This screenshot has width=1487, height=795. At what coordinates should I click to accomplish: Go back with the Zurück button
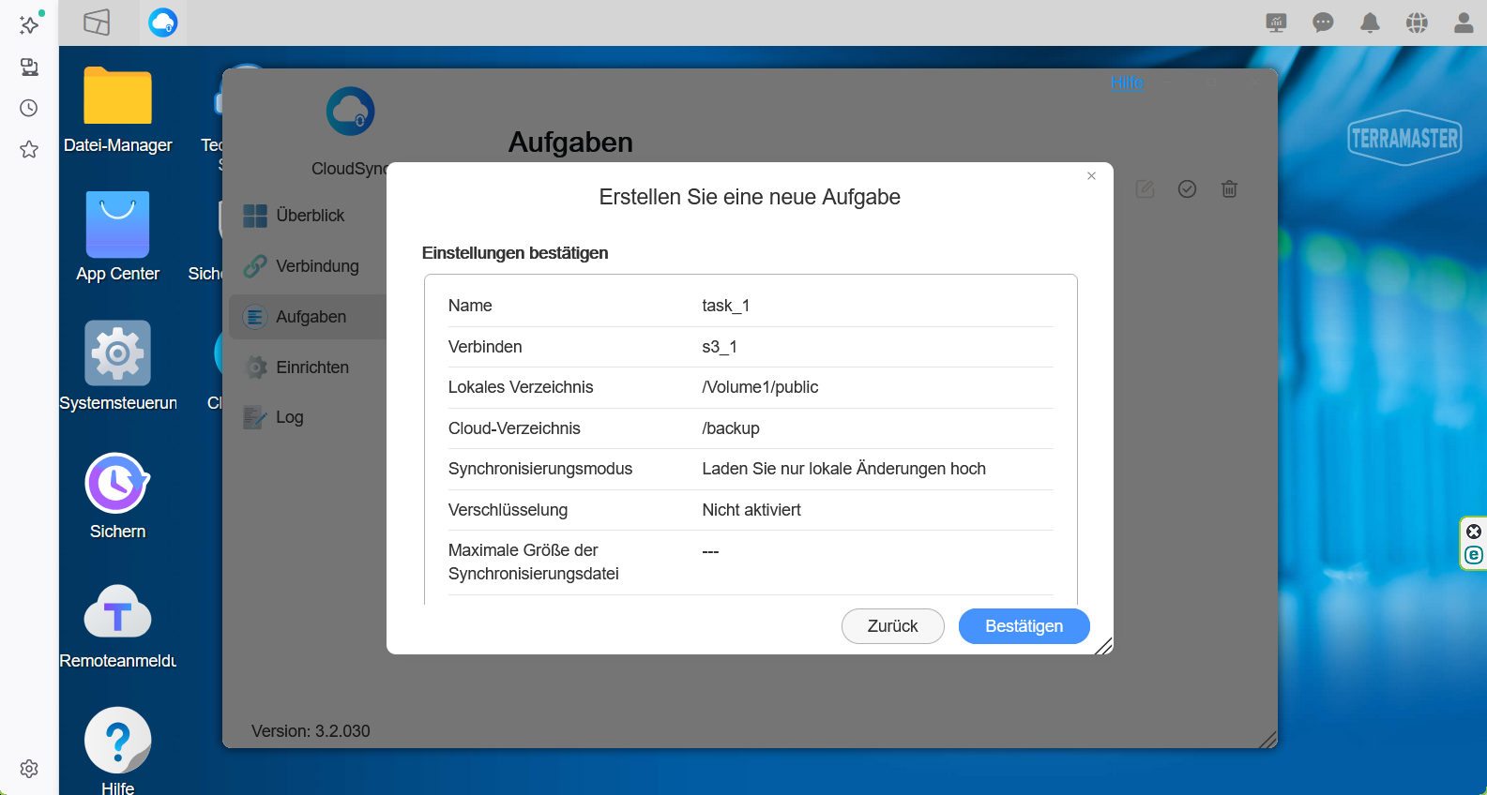[892, 626]
